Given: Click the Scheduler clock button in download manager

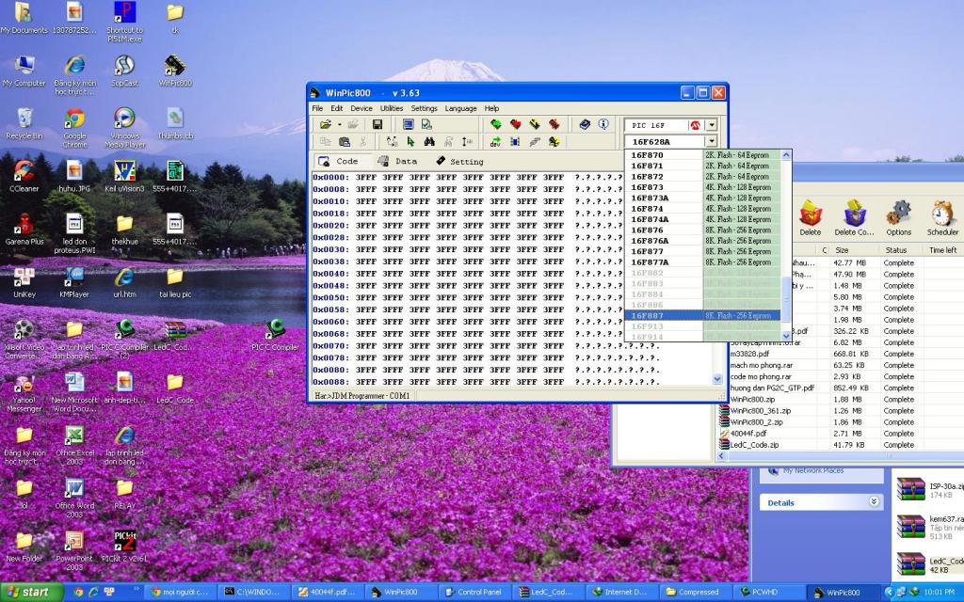Looking at the screenshot, I should pos(941,218).
